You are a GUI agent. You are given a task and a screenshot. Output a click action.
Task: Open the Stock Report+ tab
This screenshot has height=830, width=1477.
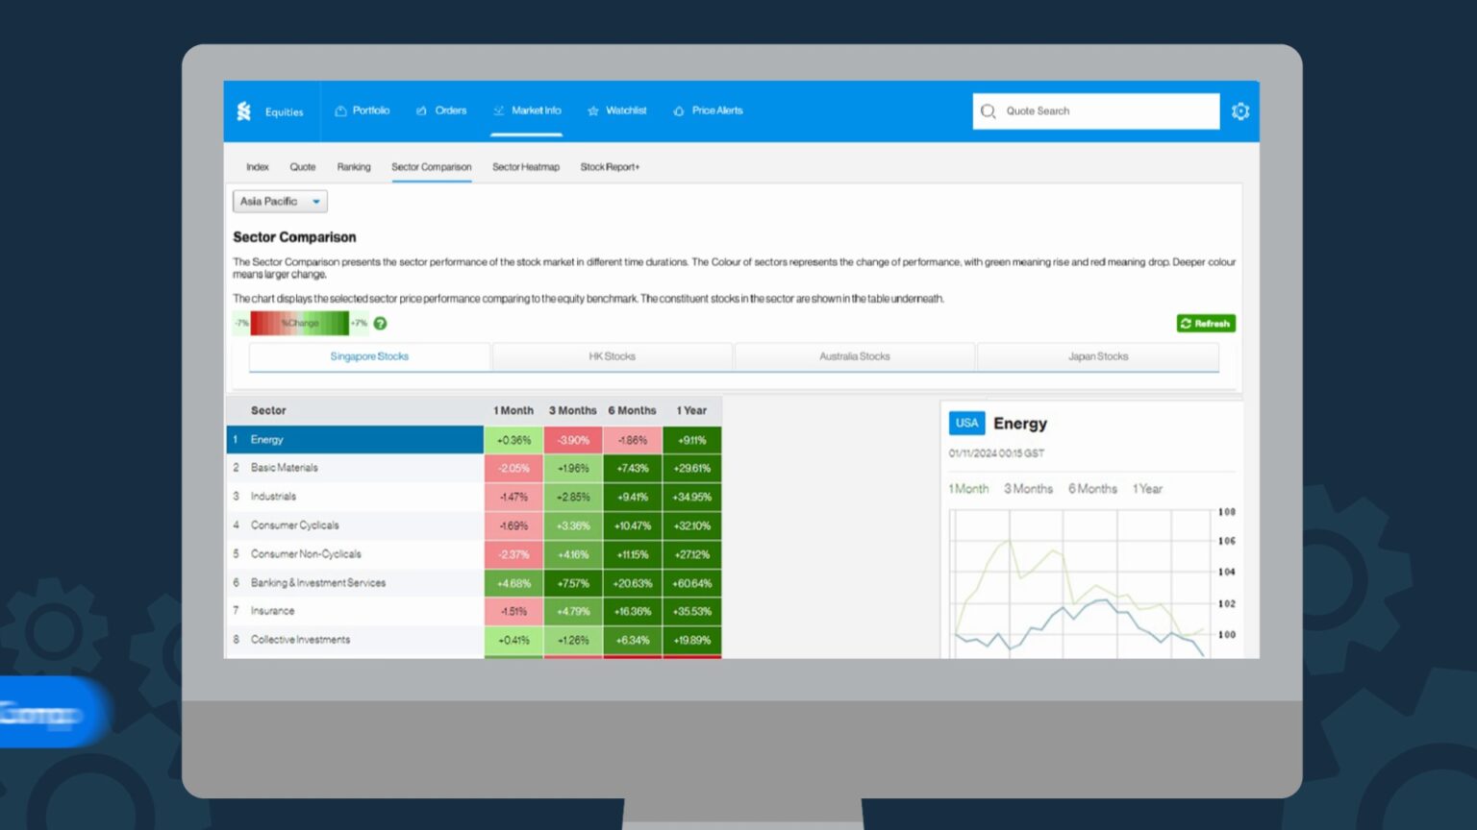point(610,166)
